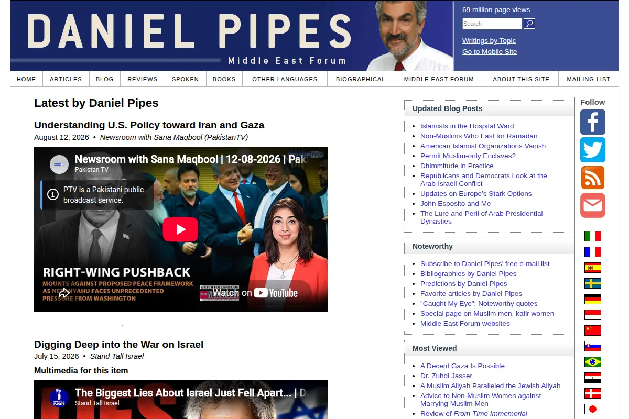Open Digging Deep into the War on Israel
Image resolution: width=629 pixels, height=419 pixels.
coord(118,345)
